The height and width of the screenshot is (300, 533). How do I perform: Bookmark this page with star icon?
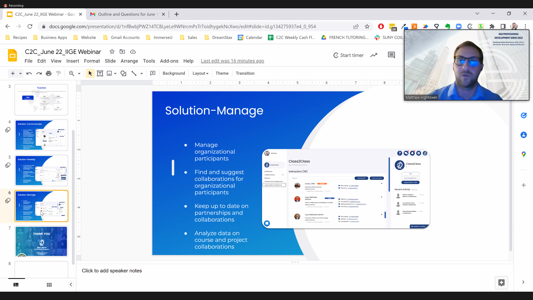coord(367,26)
